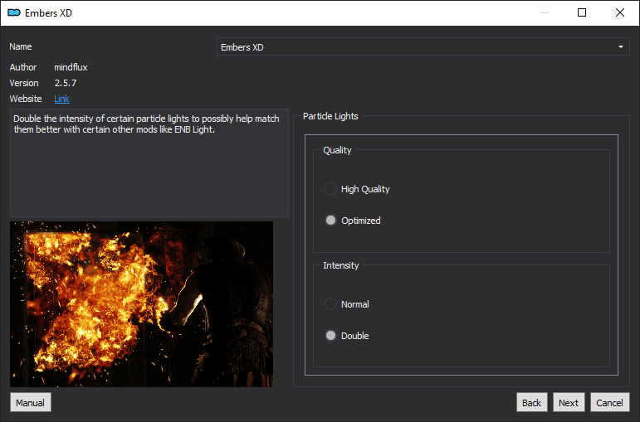Go Back to the previous installer step

[x=531, y=402]
